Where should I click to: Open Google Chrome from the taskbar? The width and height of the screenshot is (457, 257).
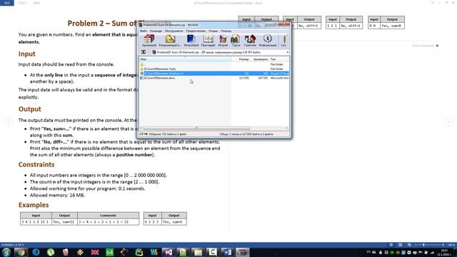coord(21,252)
